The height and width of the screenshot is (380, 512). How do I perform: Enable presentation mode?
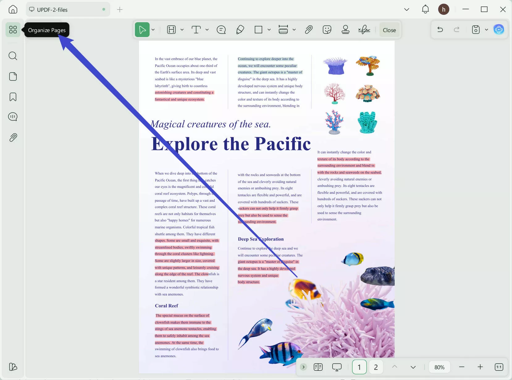[x=337, y=367]
